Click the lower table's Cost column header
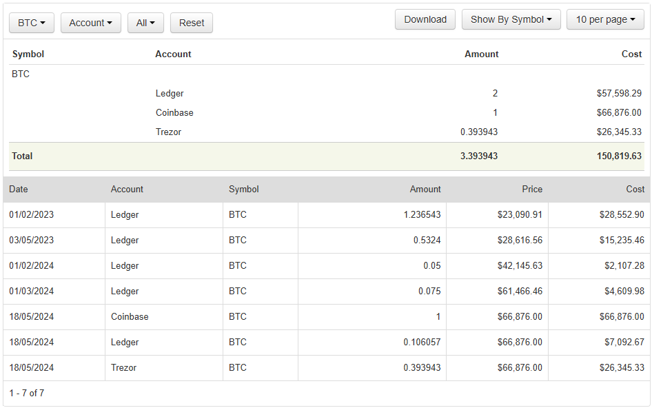The width and height of the screenshot is (652, 408). pos(635,190)
